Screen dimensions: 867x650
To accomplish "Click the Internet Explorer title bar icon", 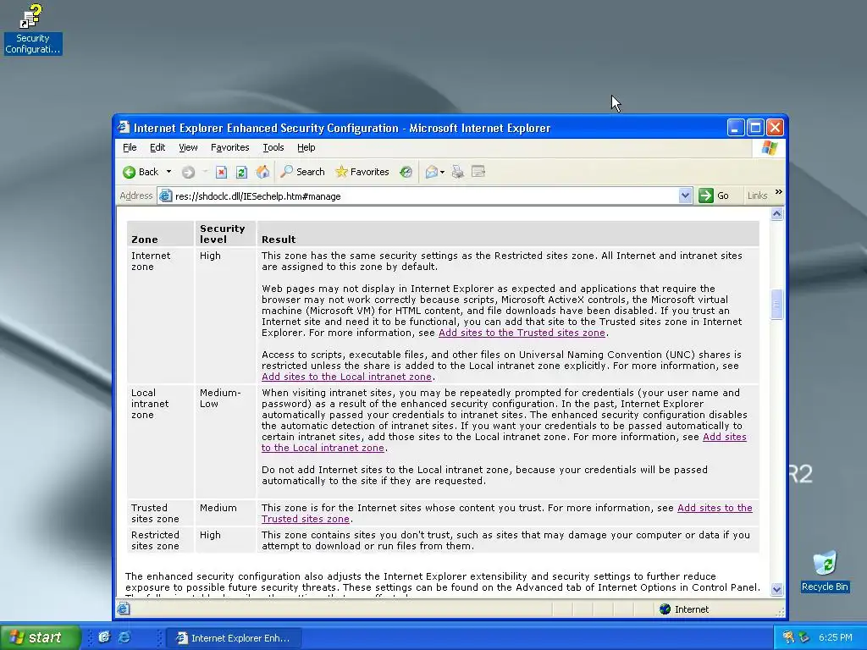I will 124,128.
